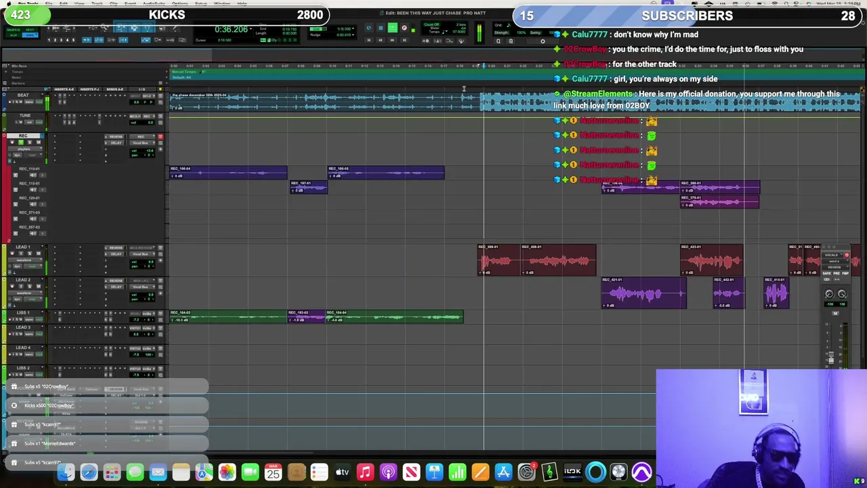
Task: Recall zoom preset 1
Action: 49,40
